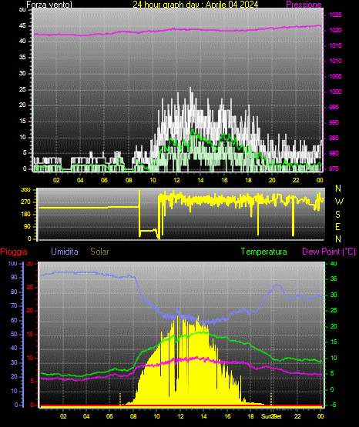Click the 100 value on blue humidity axis
Viewport: 359px width, 427px height.
tap(12, 263)
